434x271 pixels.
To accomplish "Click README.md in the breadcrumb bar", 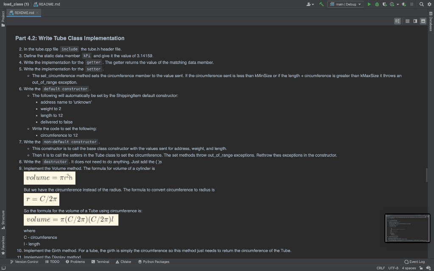I will click(47, 4).
